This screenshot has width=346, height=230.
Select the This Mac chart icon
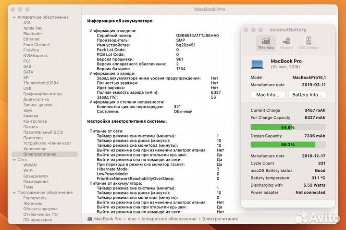point(265,42)
